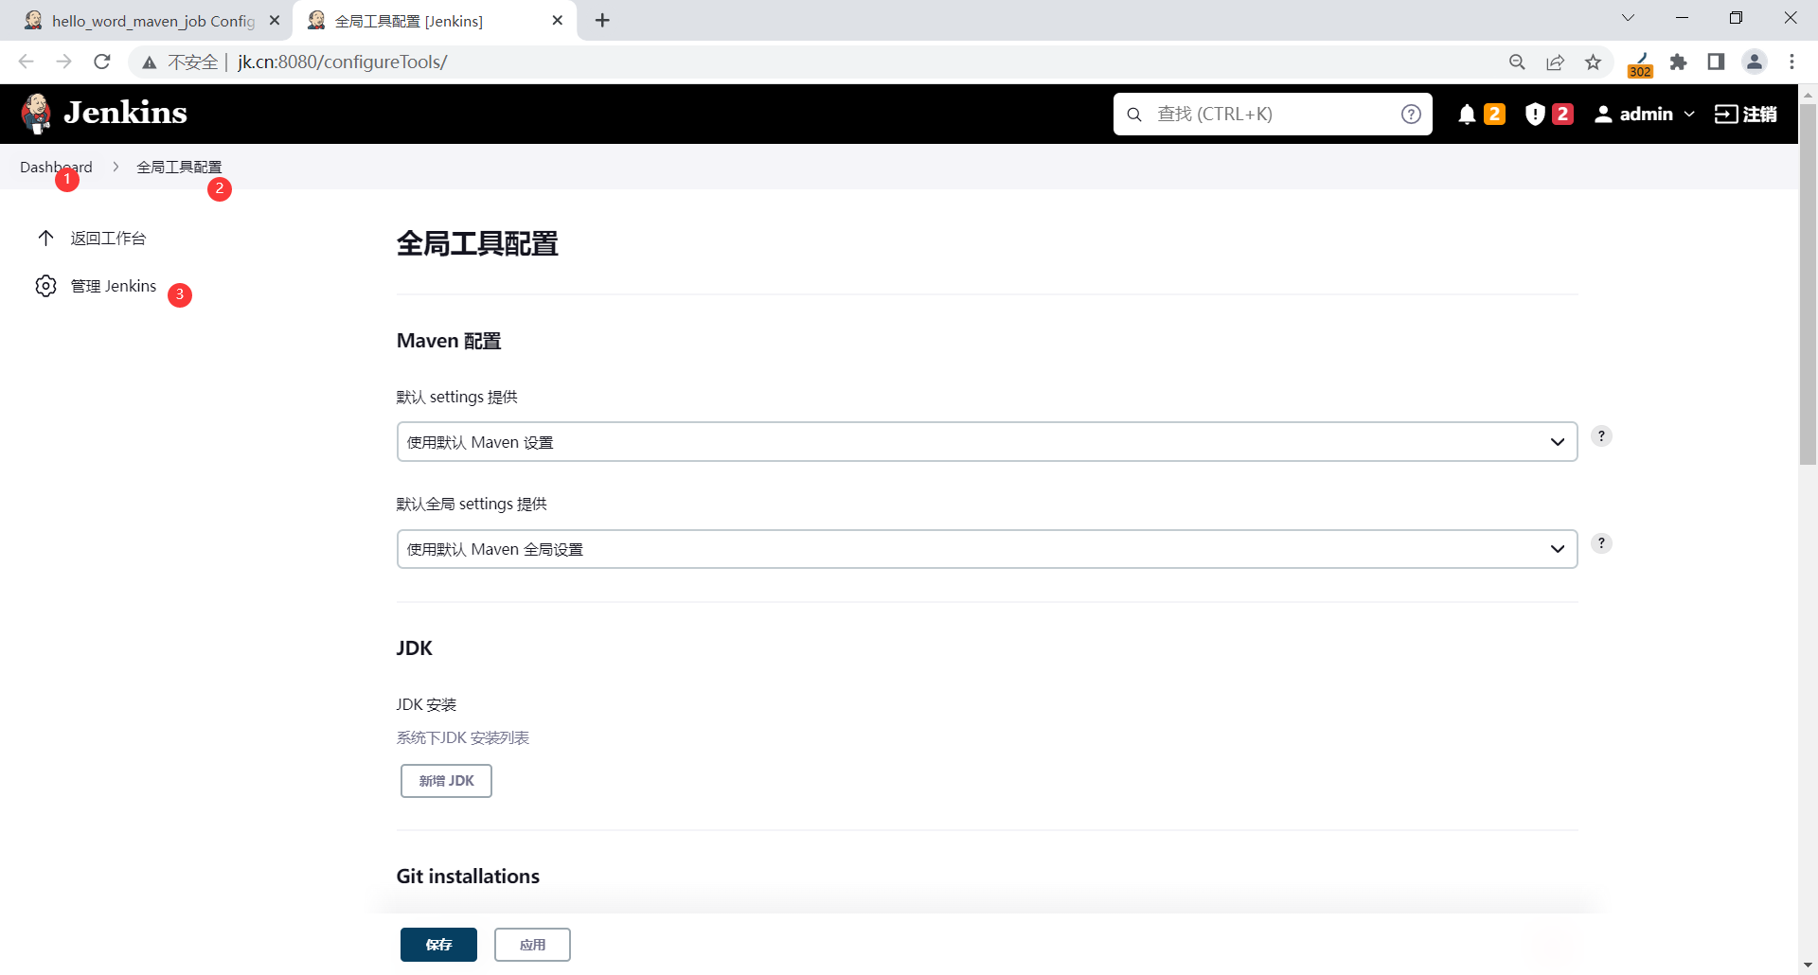This screenshot has height=975, width=1818.
Task: Focus the 查找 (CTRL+K) search field
Action: 1273,115
